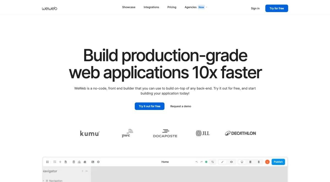Click the JLL logo
330x182 pixels.
203,133
